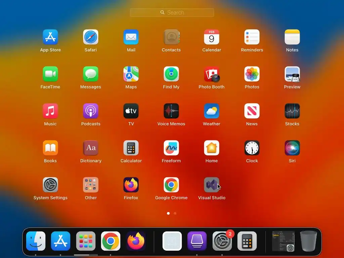Open the Trash in the Dock

308,241
